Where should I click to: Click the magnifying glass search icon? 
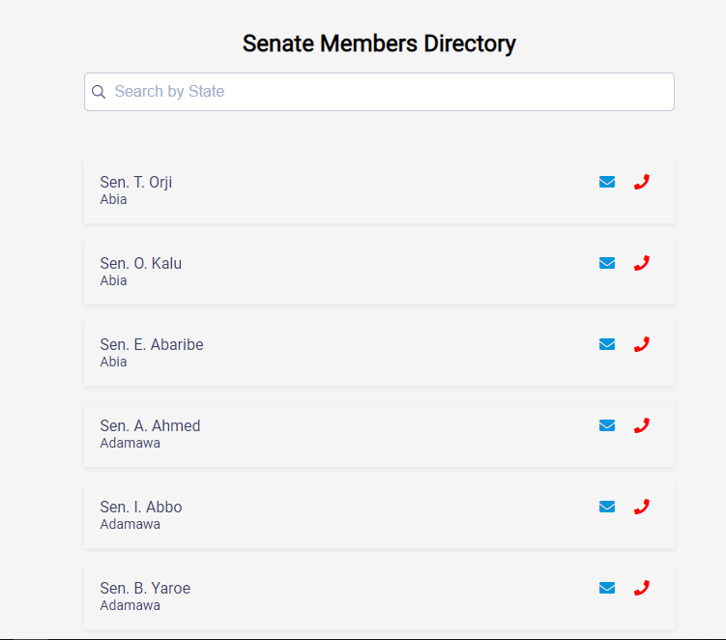99,92
